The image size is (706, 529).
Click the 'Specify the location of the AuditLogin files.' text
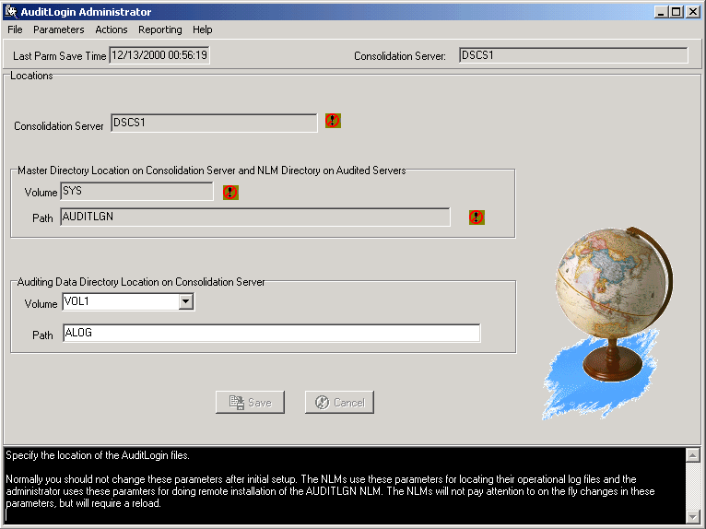point(98,455)
